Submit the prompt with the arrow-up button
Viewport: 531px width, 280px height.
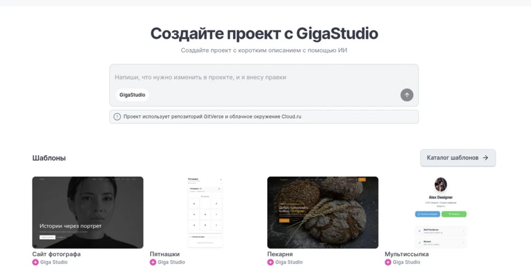[407, 95]
